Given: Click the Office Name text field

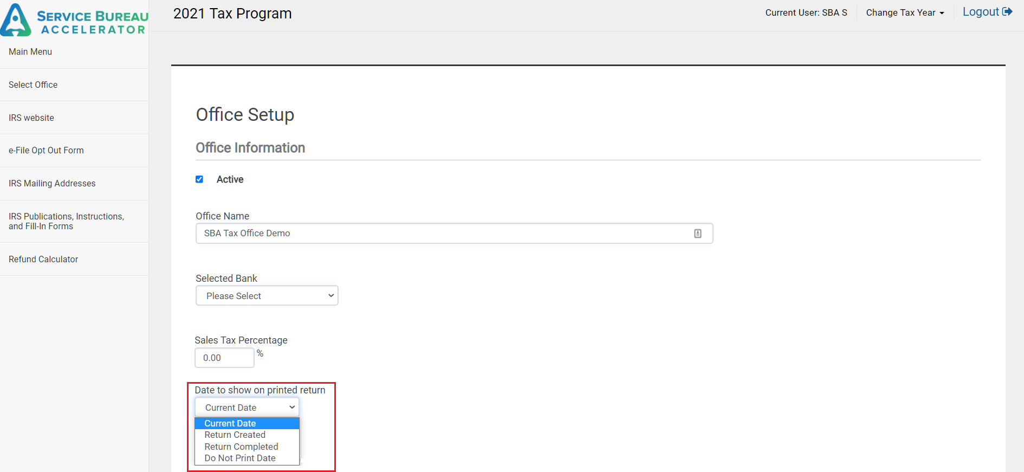Looking at the screenshot, I should pyautogui.click(x=444, y=234).
